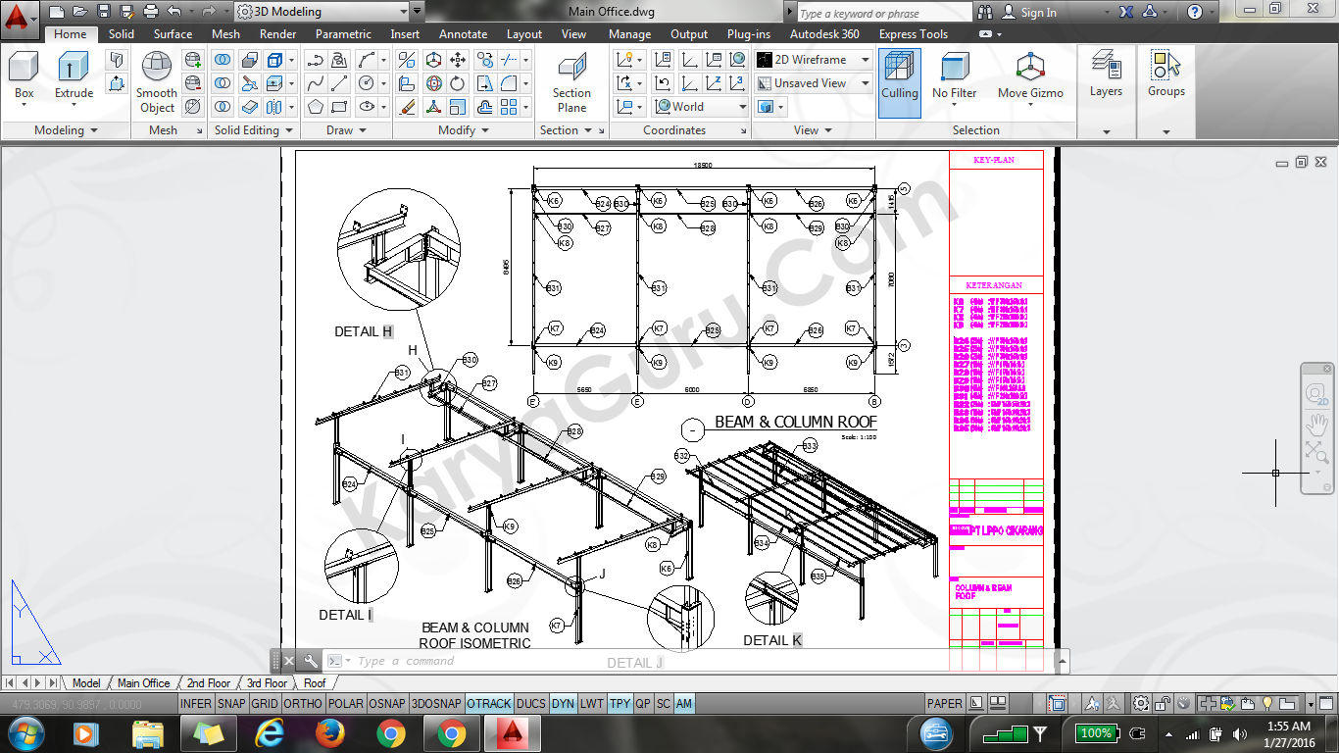
Task: Select the Box modeling tool
Action: click(24, 75)
